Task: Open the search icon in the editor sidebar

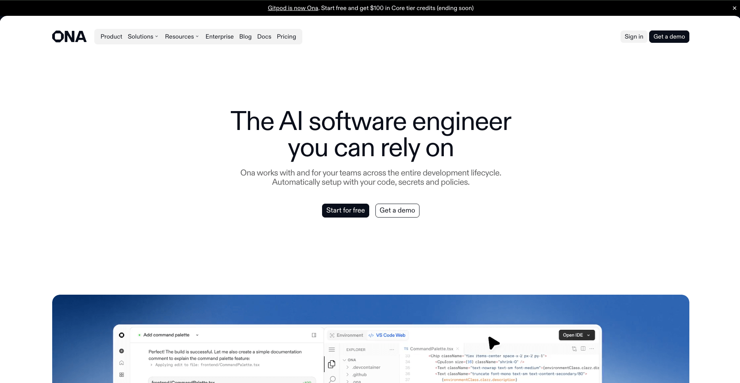Action: (332, 379)
